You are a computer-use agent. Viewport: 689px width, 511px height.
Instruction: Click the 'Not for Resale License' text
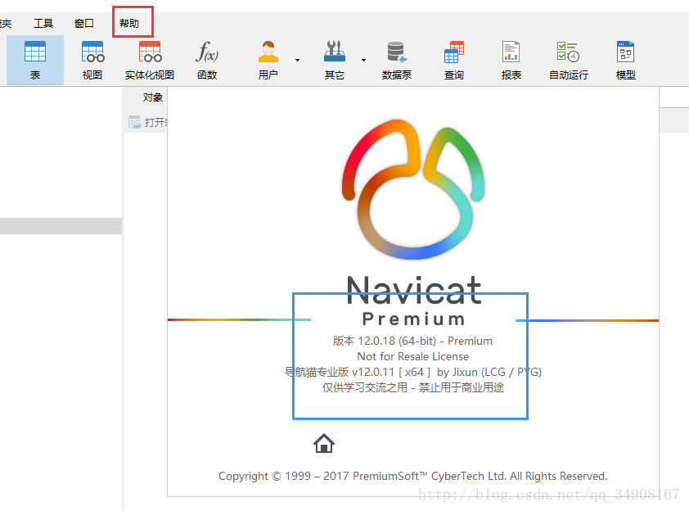(x=412, y=356)
